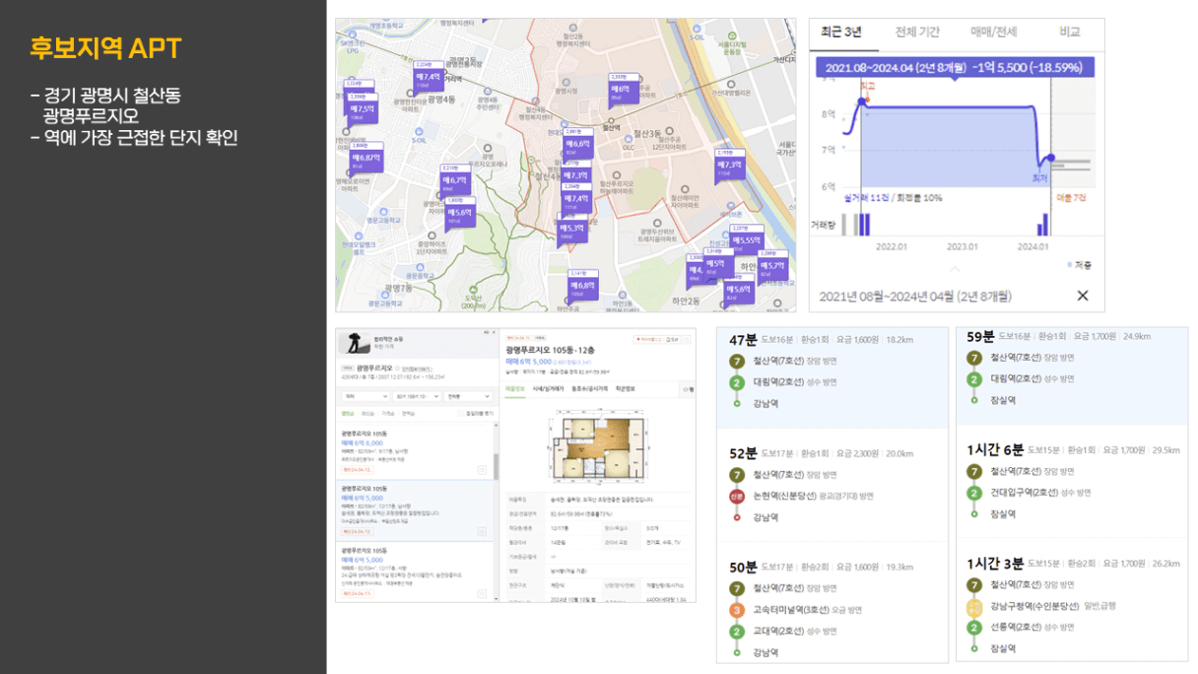Select the 매 6.8억 price marker on map
Image resolution: width=1198 pixels, height=674 pixels.
(583, 285)
